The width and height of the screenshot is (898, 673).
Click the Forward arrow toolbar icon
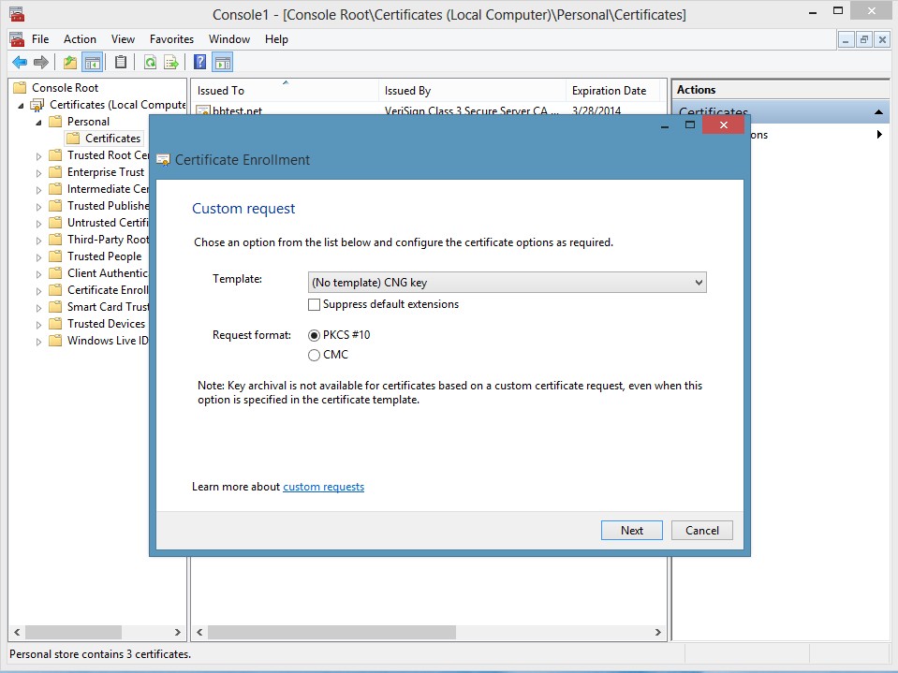40,63
